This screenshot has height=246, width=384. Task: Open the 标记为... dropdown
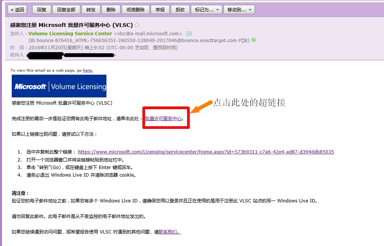[207, 10]
